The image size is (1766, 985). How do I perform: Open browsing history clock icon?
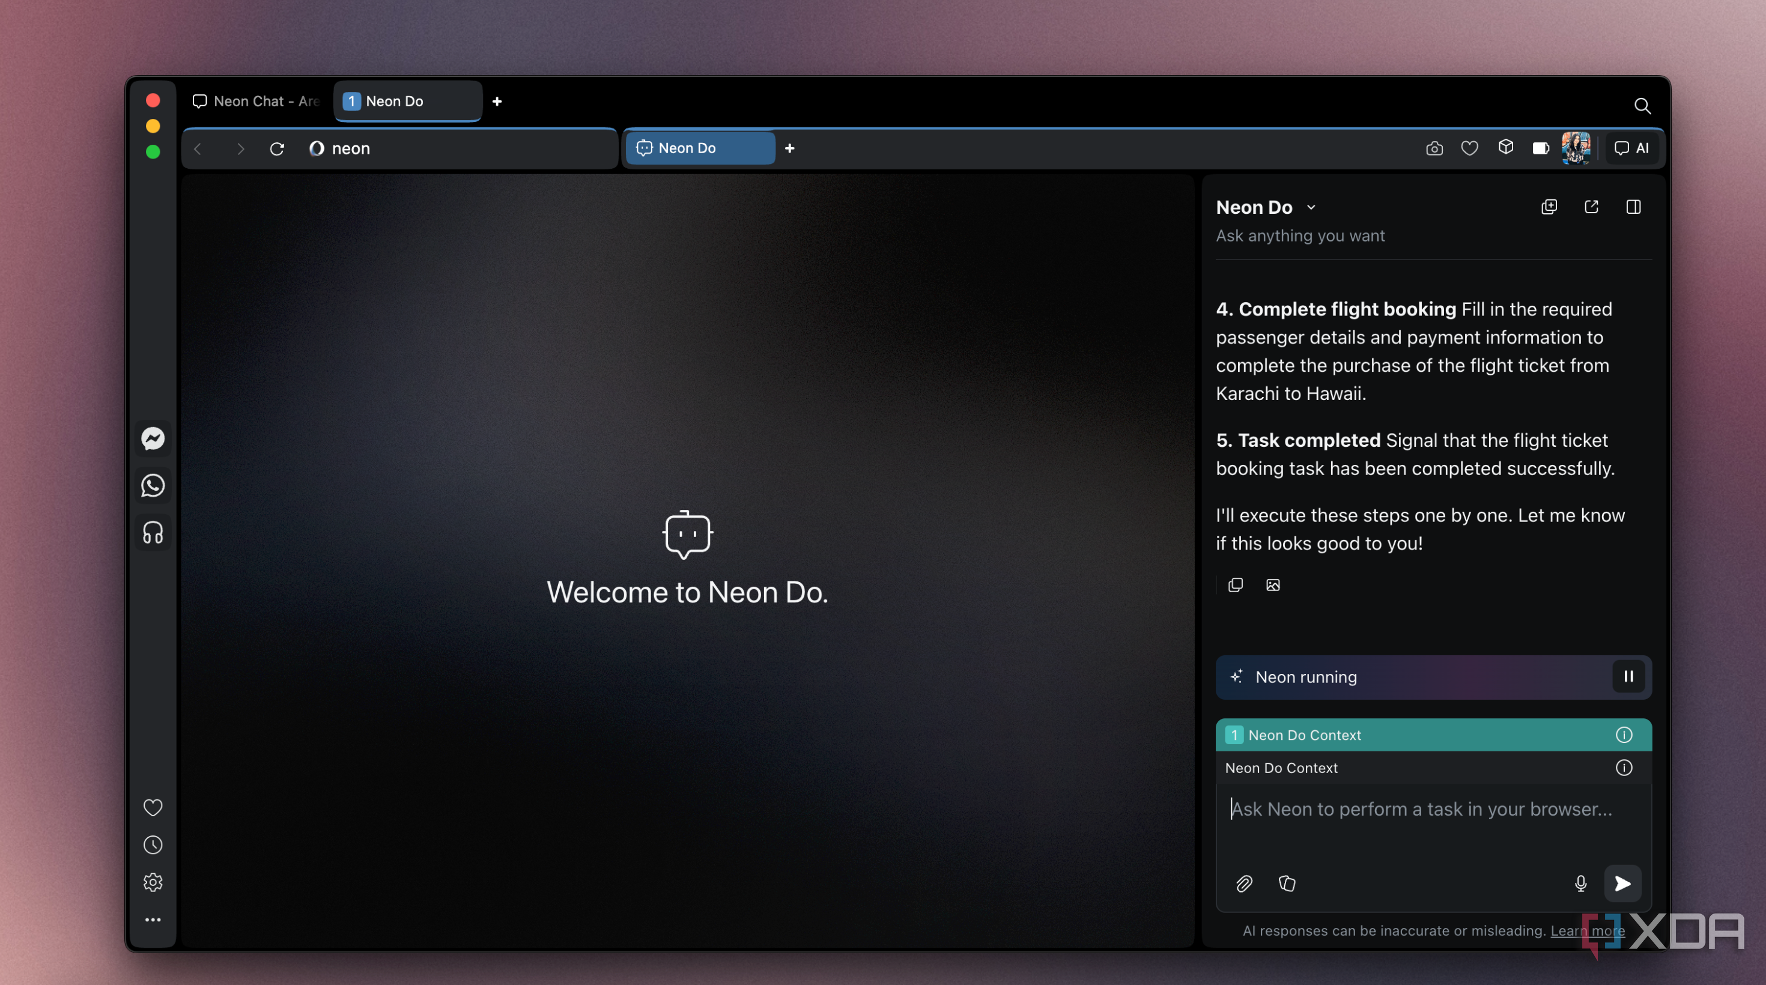pos(153,845)
